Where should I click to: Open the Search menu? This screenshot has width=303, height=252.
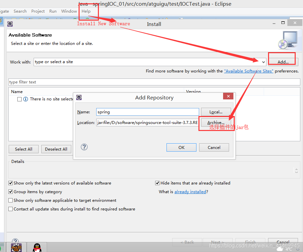(20, 11)
